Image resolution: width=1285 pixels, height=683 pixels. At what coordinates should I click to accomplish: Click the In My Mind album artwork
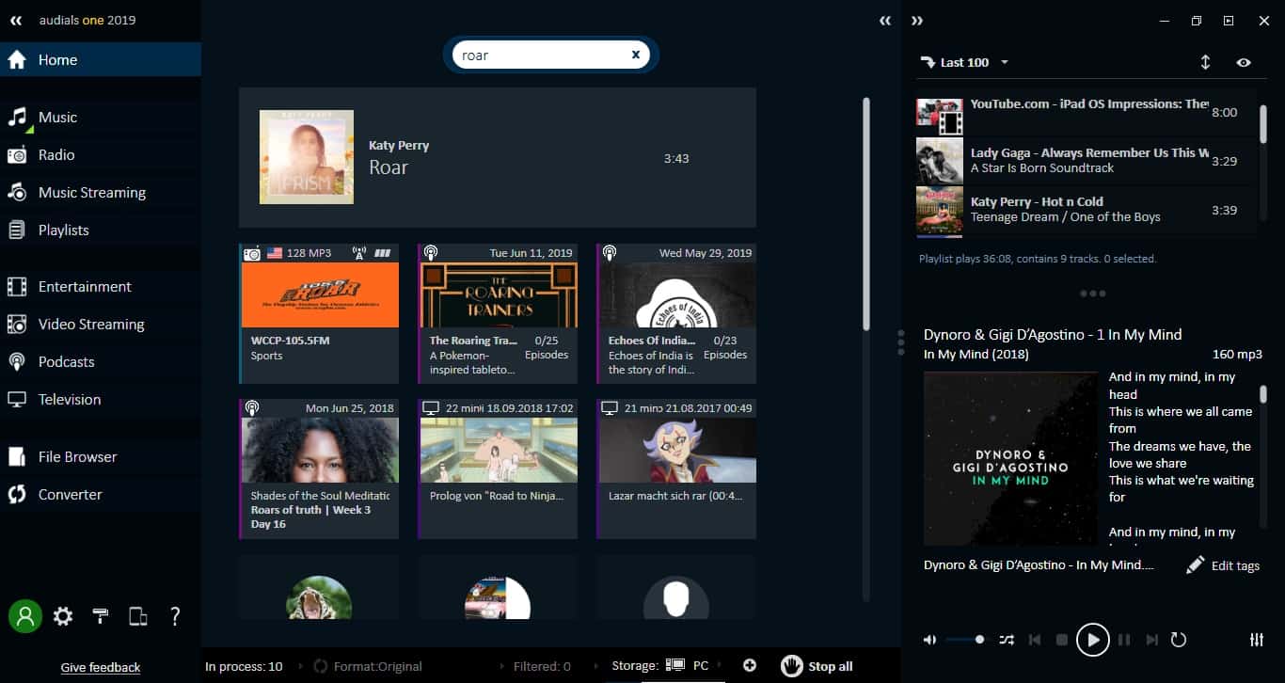tap(1010, 459)
